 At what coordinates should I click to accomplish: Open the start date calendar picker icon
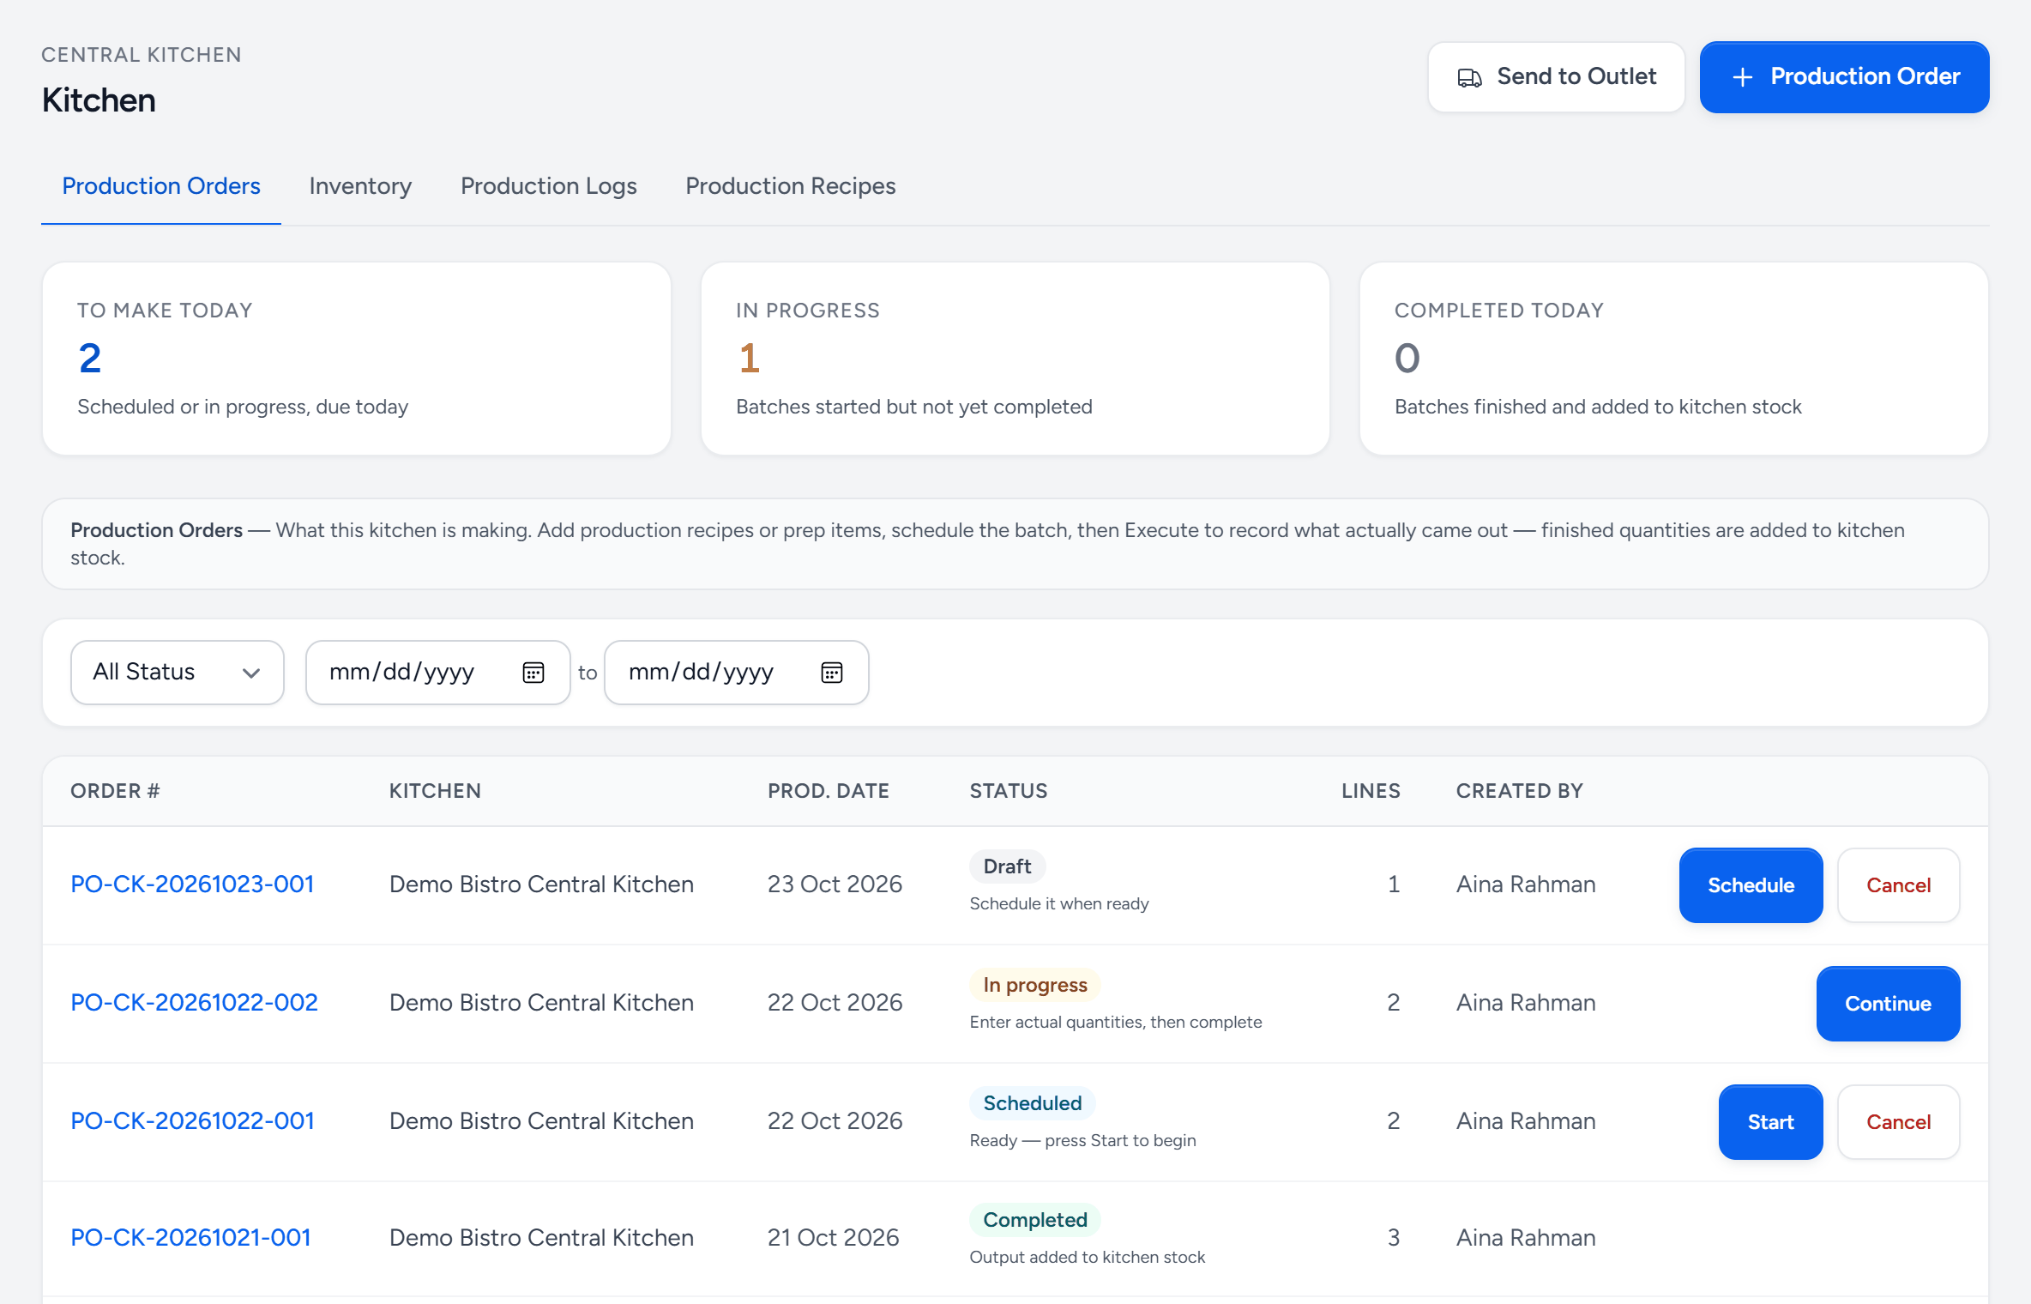coord(533,673)
